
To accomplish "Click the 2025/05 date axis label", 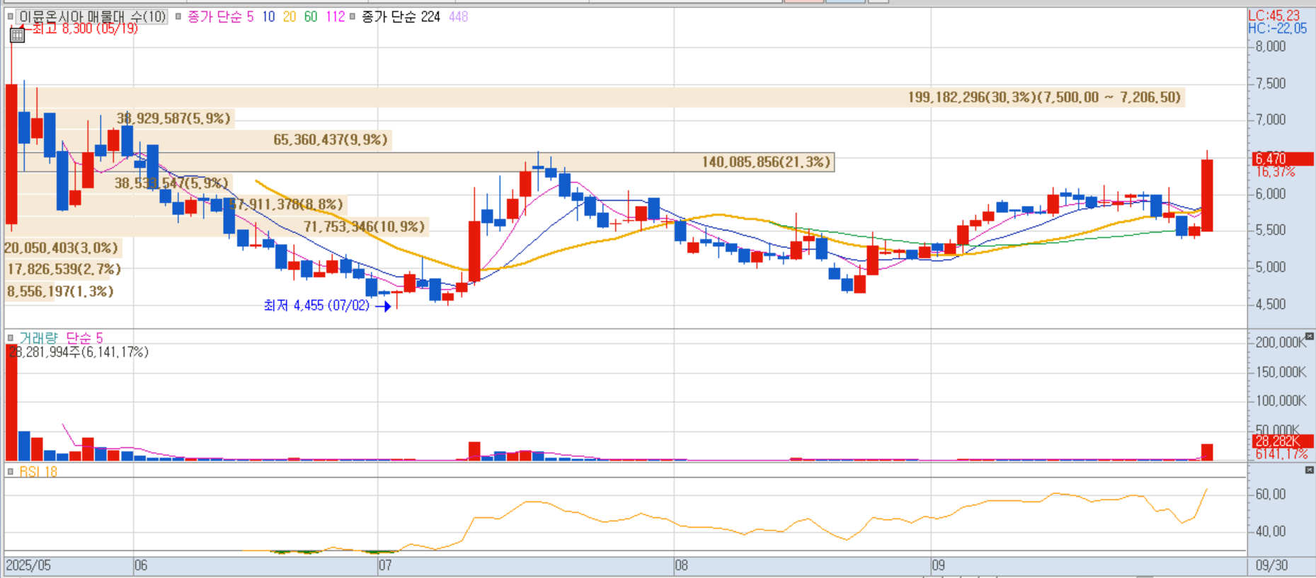I will (x=28, y=565).
